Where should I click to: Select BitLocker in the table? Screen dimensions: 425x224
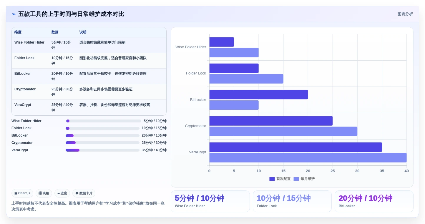point(23,74)
